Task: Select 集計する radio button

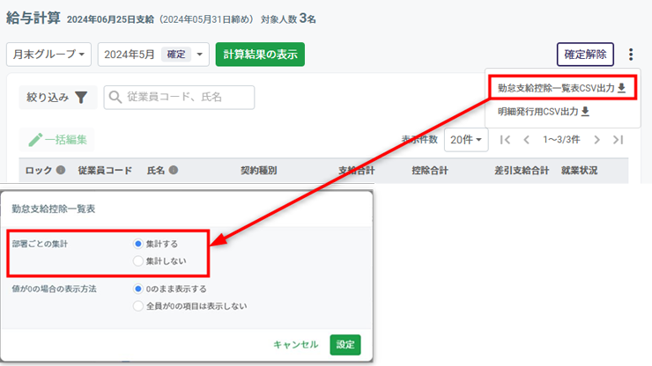Action: (137, 243)
